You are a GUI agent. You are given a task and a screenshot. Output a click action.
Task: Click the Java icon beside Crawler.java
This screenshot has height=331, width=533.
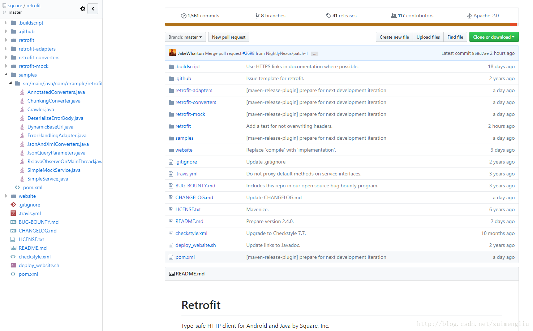click(x=22, y=109)
